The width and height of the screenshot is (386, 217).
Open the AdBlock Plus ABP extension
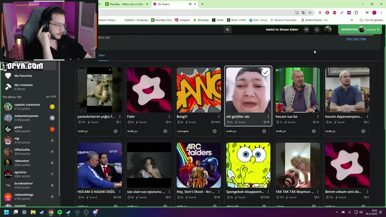[334, 13]
